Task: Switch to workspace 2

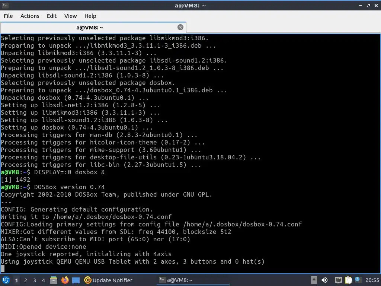Action: (x=26, y=280)
